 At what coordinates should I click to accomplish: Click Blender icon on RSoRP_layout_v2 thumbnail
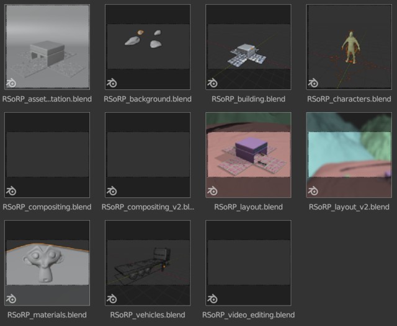pos(313,191)
